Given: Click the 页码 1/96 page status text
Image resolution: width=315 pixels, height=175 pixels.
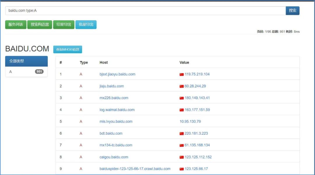Looking at the screenshot, I should (x=264, y=32).
